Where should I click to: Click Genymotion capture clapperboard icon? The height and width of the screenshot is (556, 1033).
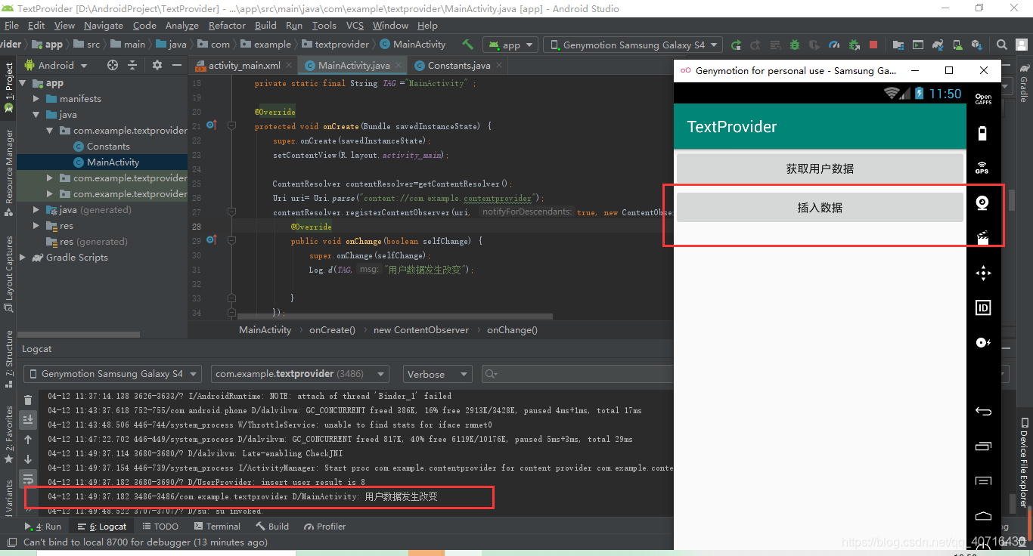pyautogui.click(x=982, y=239)
